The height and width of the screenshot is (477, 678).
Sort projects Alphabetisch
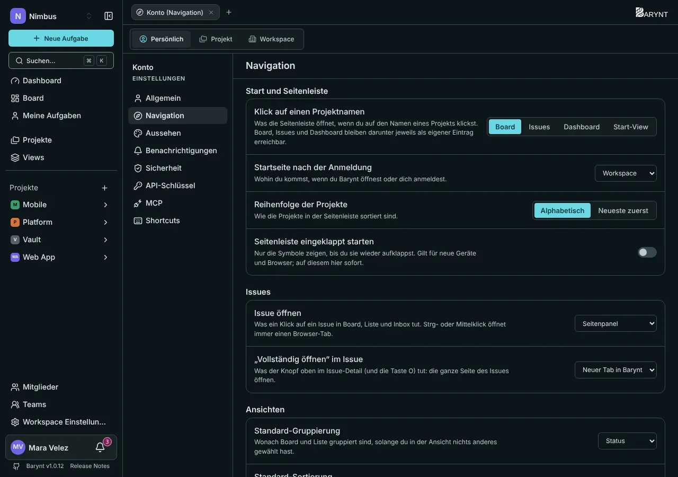coord(562,210)
